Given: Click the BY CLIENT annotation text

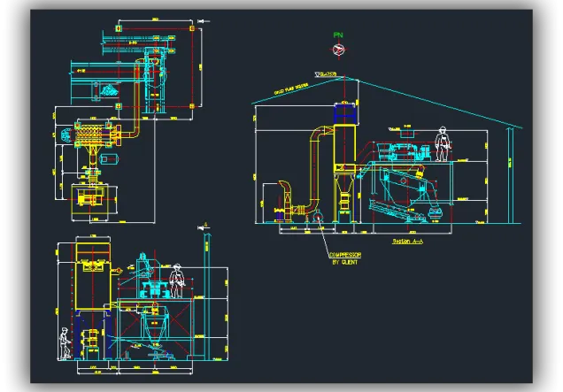Looking at the screenshot, I should (x=344, y=263).
